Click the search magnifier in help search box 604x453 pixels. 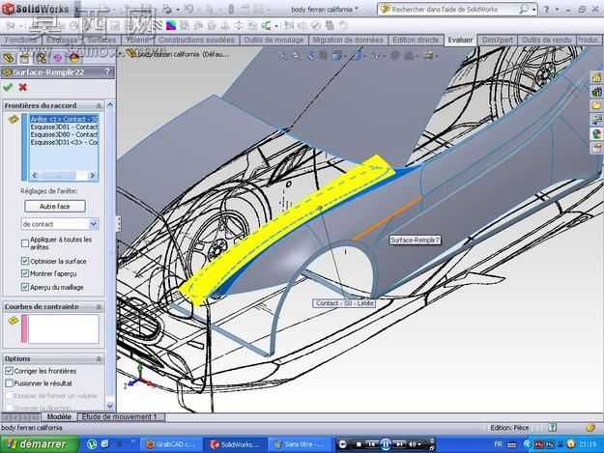click(x=524, y=10)
